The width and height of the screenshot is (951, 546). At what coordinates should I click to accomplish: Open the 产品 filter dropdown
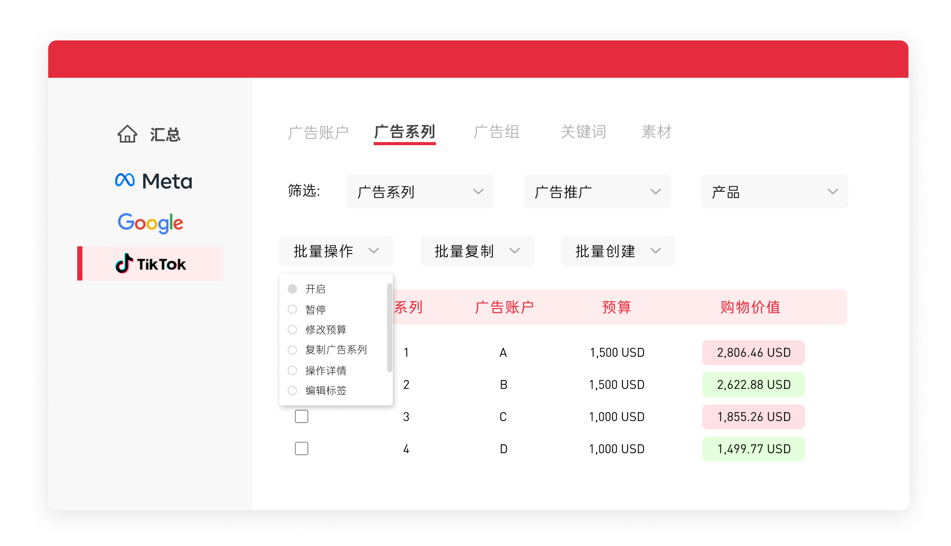pos(774,191)
